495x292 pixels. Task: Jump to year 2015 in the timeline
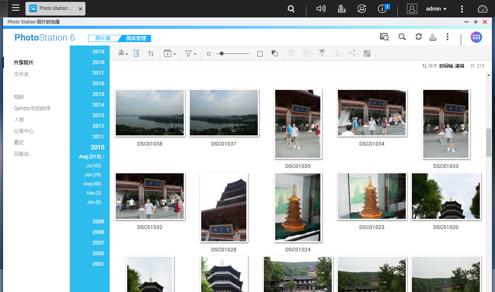point(98,94)
